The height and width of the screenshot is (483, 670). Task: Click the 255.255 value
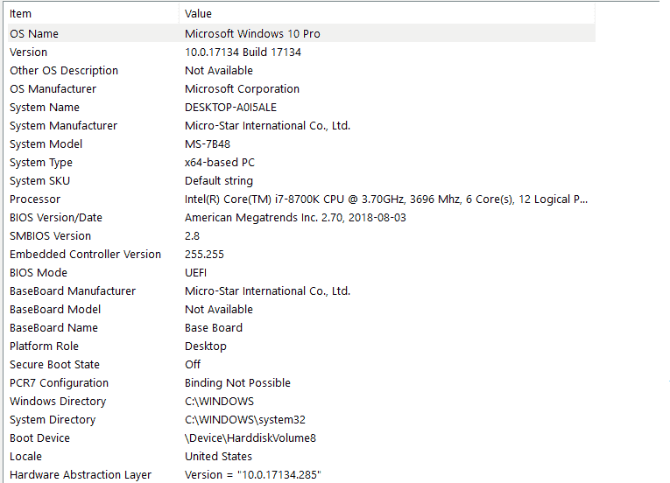[204, 254]
